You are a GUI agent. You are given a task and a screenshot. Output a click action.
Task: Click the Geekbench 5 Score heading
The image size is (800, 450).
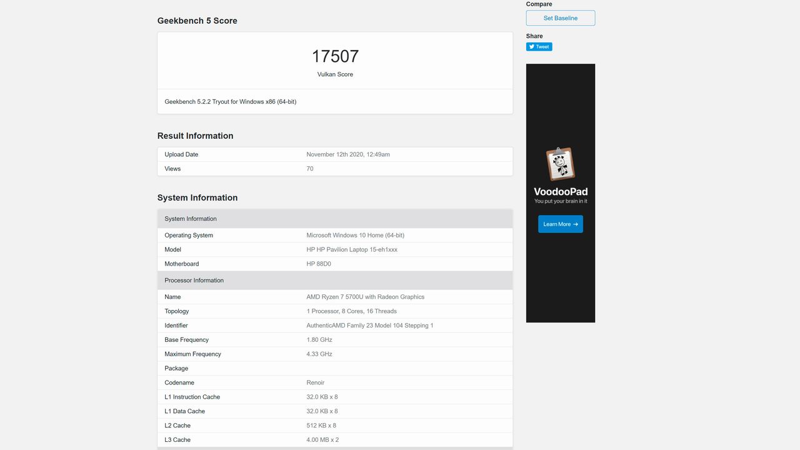tap(197, 21)
